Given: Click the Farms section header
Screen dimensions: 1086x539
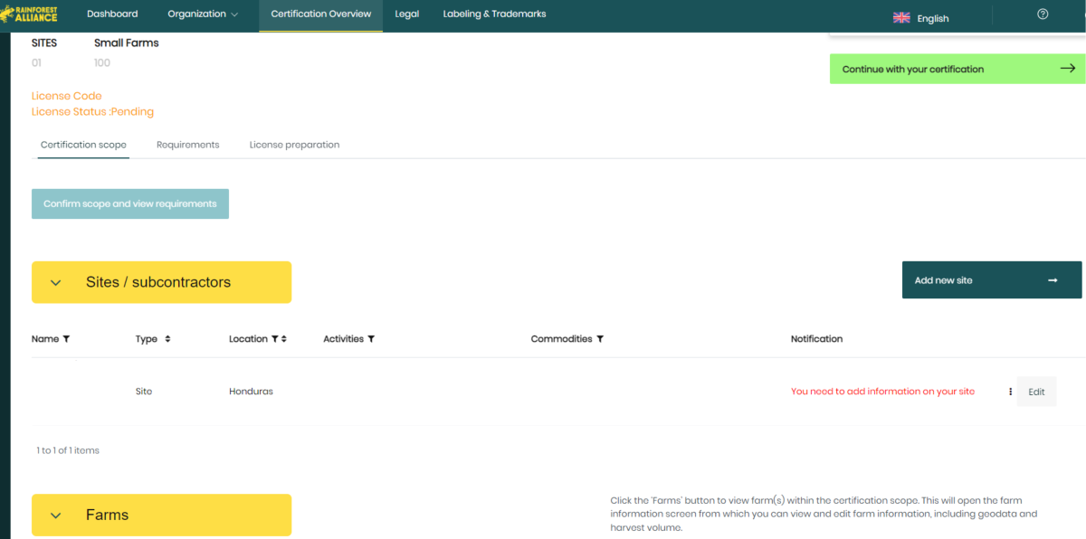Looking at the screenshot, I should [161, 515].
